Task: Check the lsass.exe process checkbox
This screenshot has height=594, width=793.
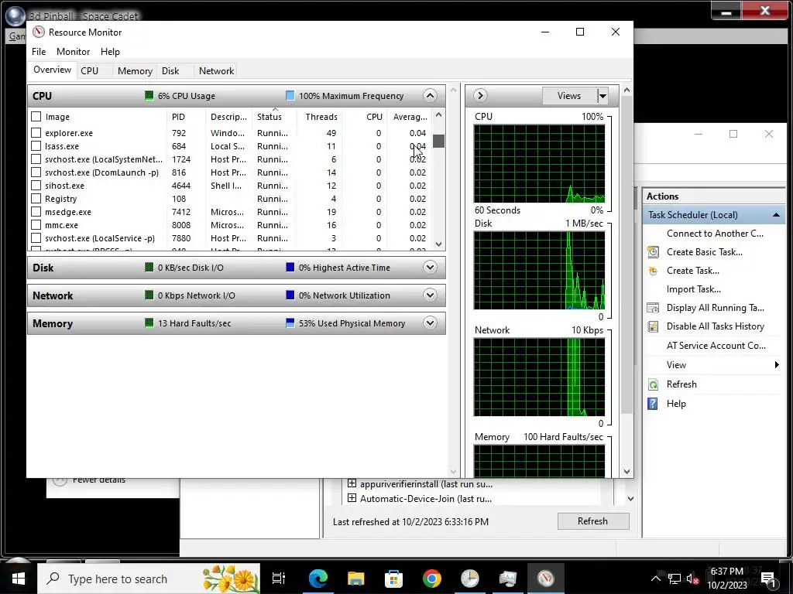Action: point(36,146)
